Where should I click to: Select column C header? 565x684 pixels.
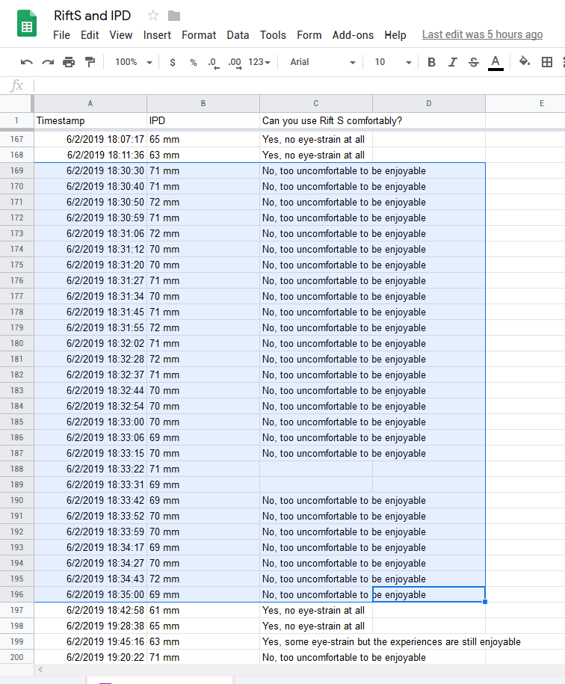click(316, 103)
